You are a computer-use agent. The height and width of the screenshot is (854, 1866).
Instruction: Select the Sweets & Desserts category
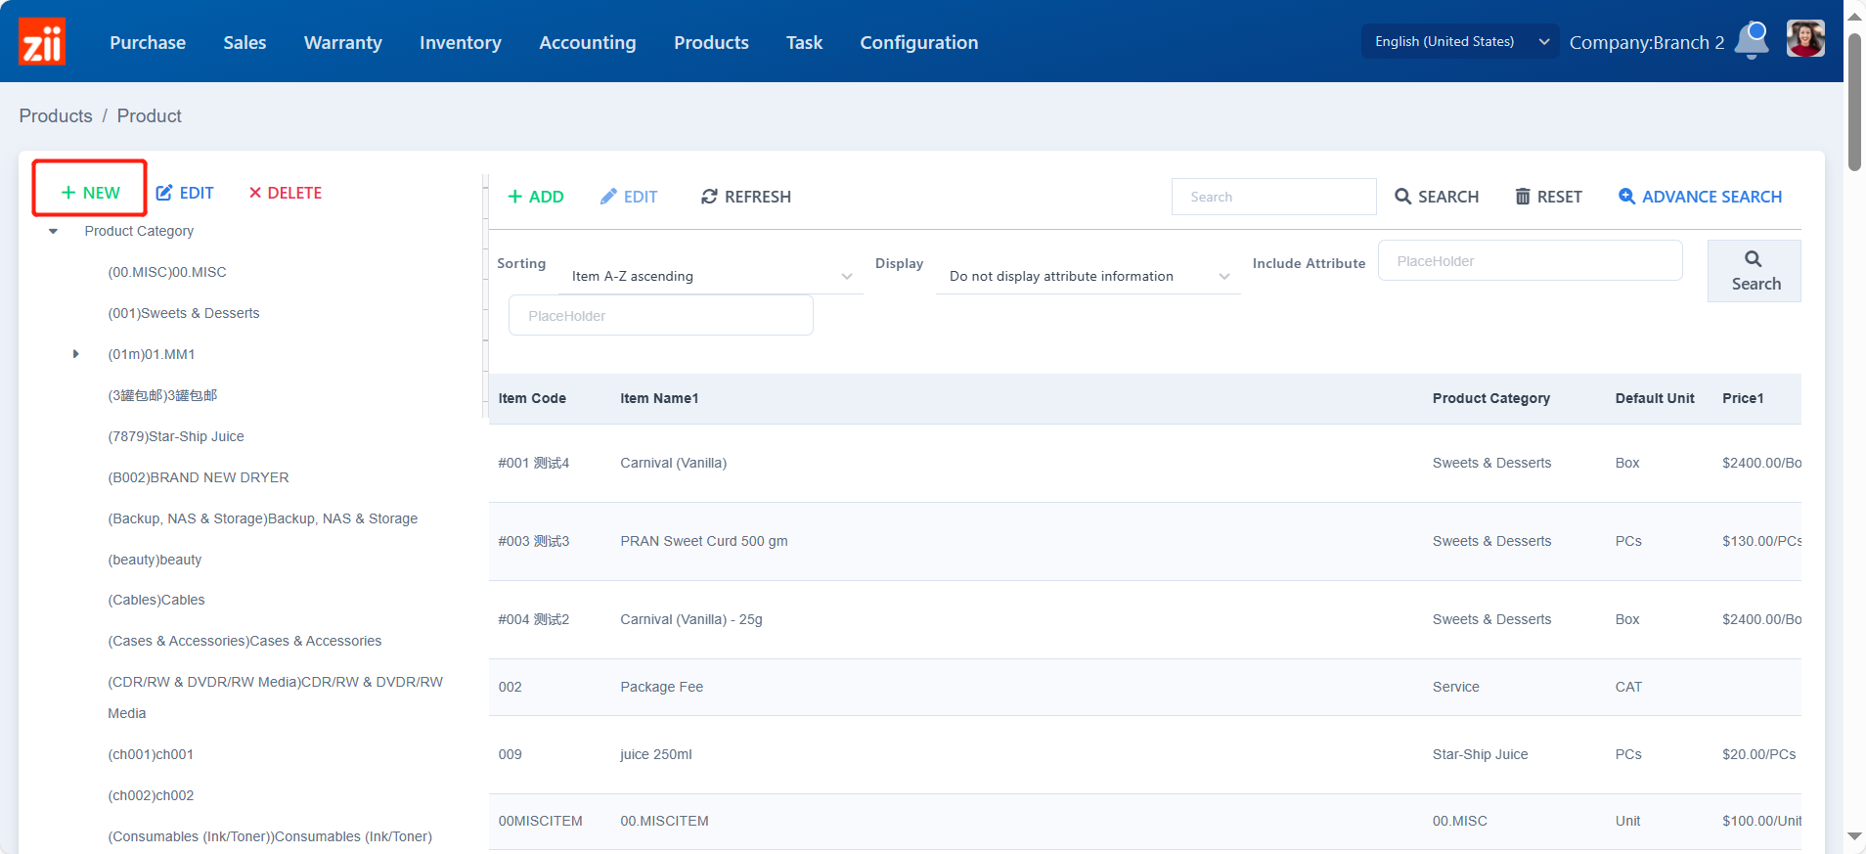pos(183,313)
